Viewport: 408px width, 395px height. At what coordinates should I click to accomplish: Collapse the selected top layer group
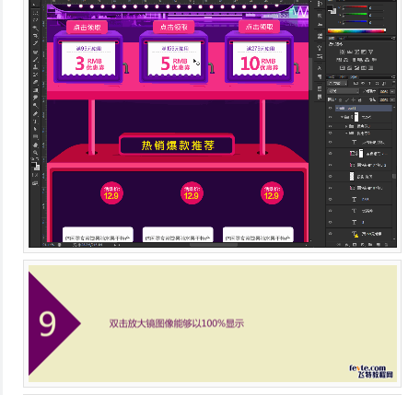click(x=337, y=108)
